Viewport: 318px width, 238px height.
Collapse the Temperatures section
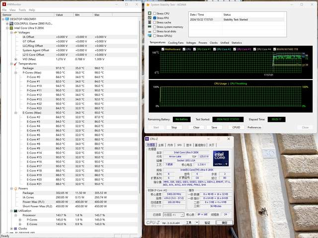click(x=11, y=64)
